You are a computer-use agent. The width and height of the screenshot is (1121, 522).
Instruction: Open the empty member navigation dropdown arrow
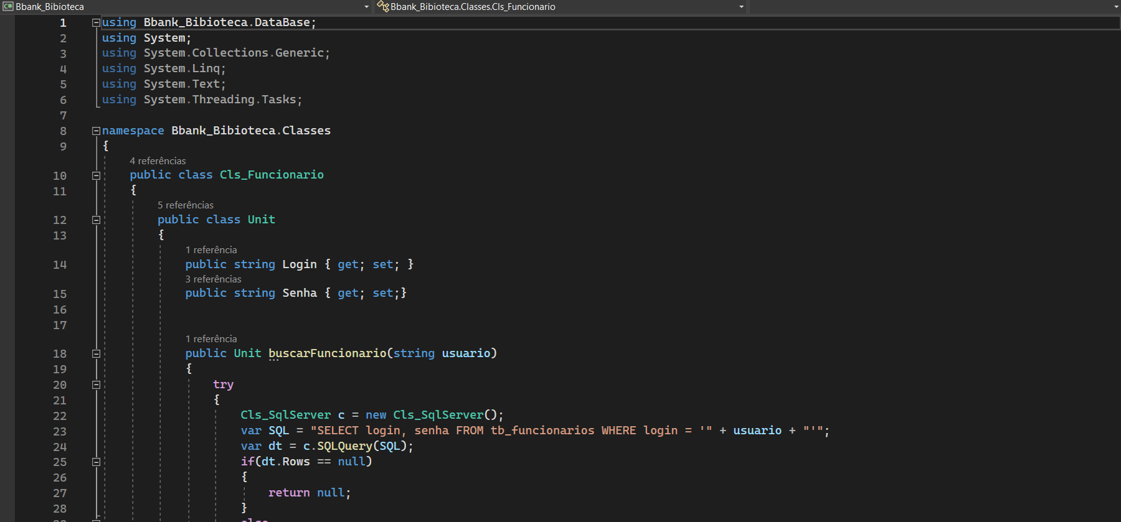(x=1116, y=7)
